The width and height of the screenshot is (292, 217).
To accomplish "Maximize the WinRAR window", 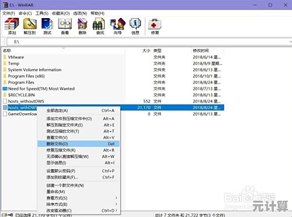I will 270,5.
